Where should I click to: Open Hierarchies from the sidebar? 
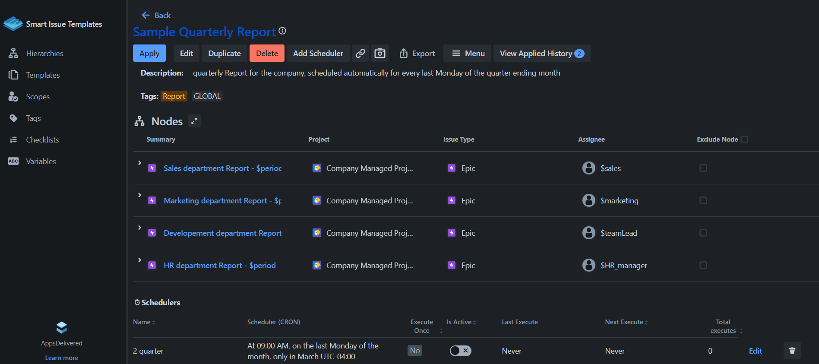pos(44,54)
